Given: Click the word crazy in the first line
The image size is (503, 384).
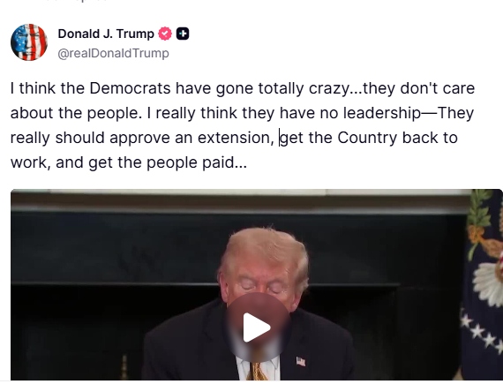Looking at the screenshot, I should [x=329, y=89].
